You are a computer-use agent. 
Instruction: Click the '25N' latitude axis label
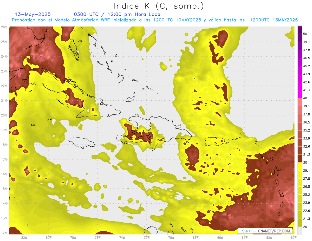pyautogui.click(x=4, y=42)
